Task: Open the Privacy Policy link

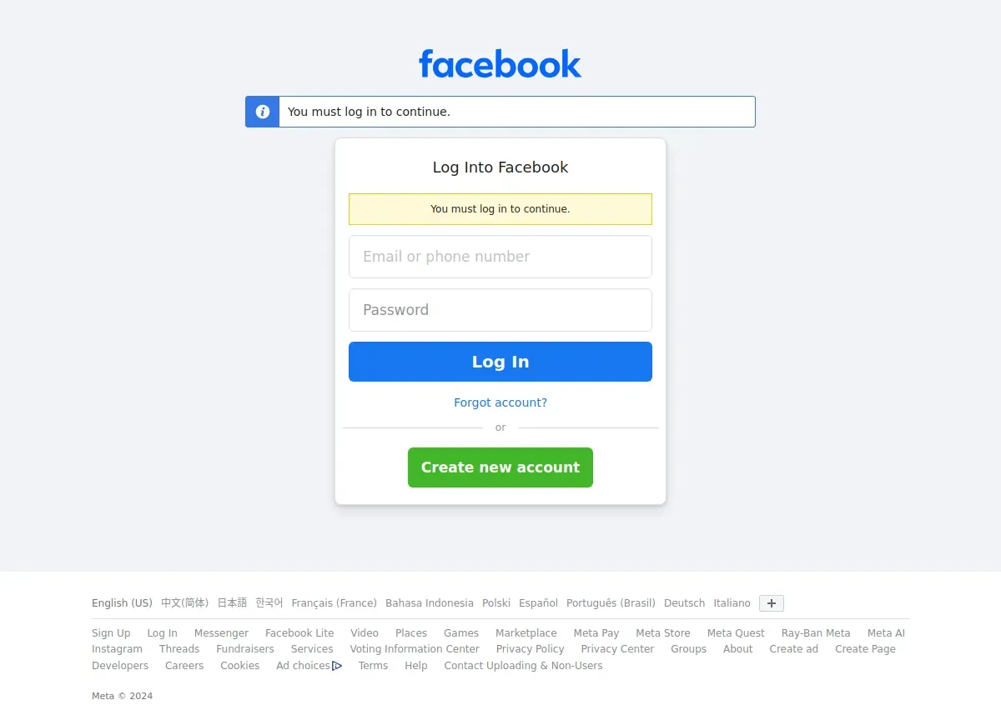Action: point(530,649)
